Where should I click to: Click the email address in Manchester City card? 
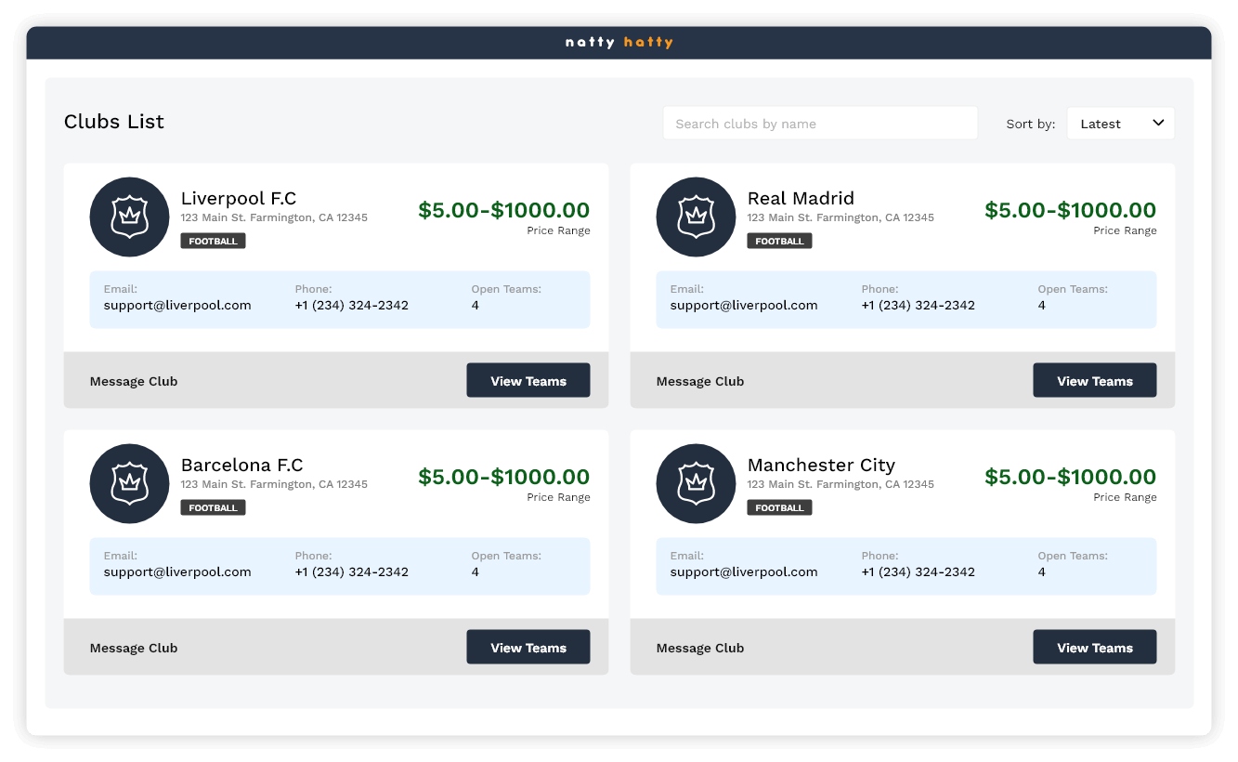(x=744, y=571)
